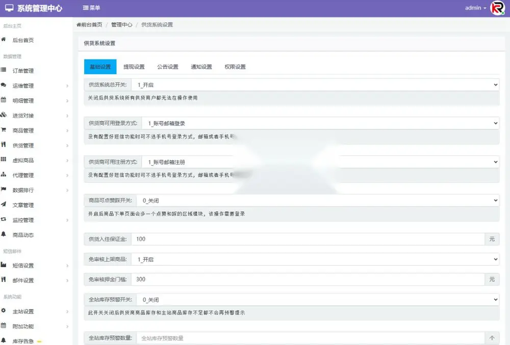Viewport: 510px width, 345px height.
Task: Open the admin user avatar
Action: coord(497,8)
